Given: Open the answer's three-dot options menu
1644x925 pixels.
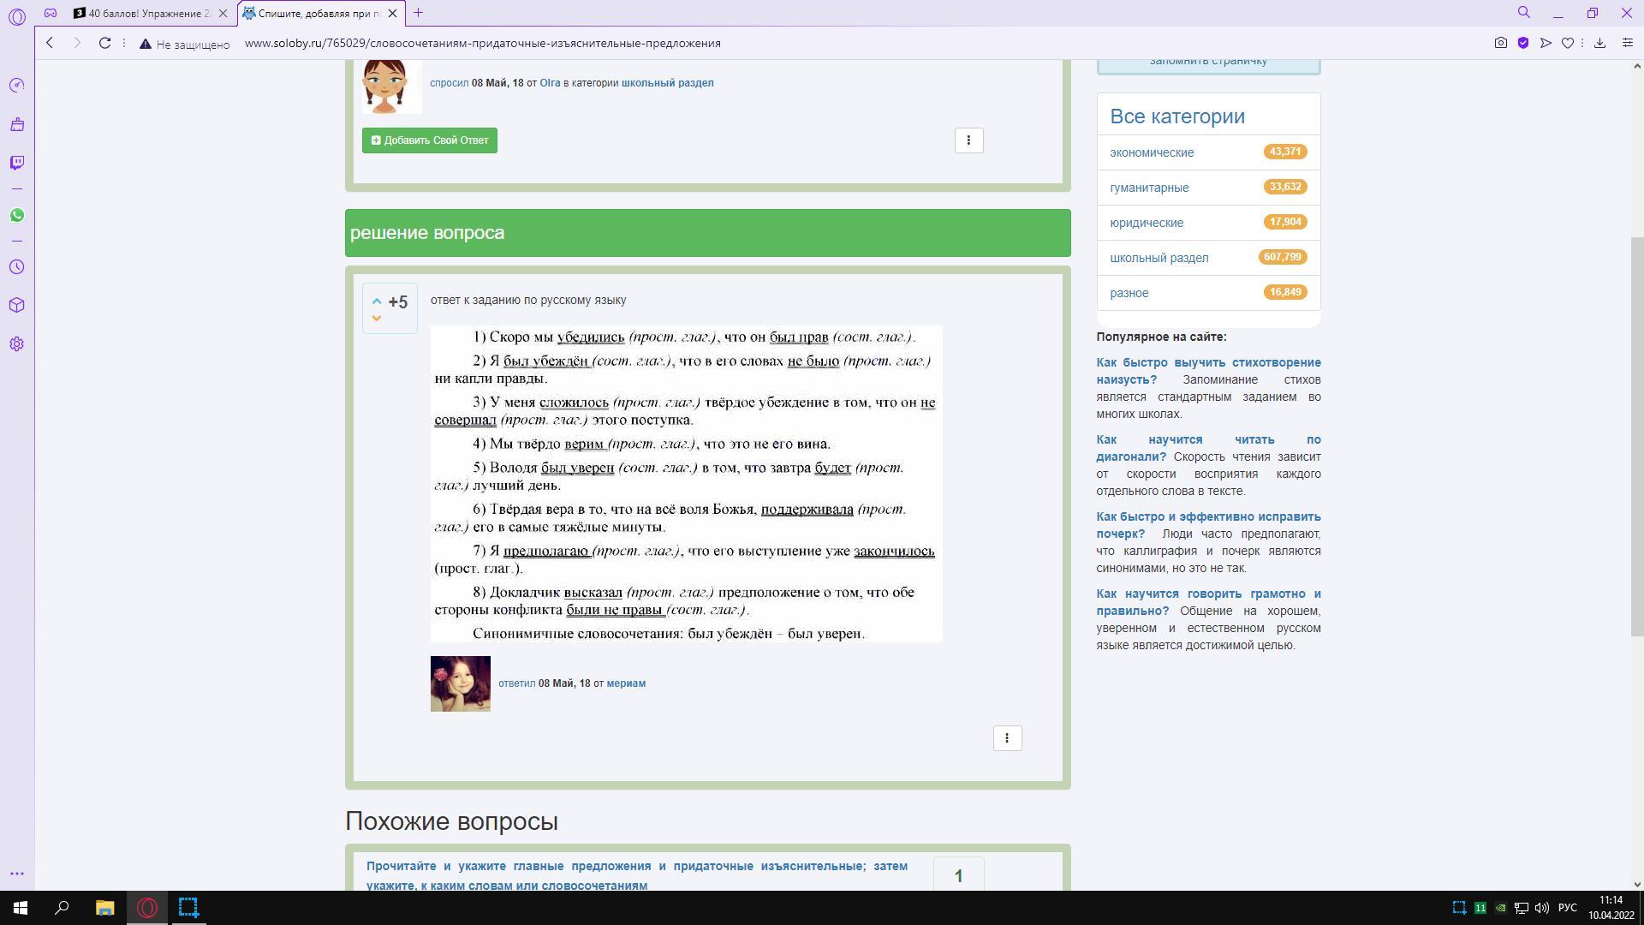Looking at the screenshot, I should [x=1007, y=738].
